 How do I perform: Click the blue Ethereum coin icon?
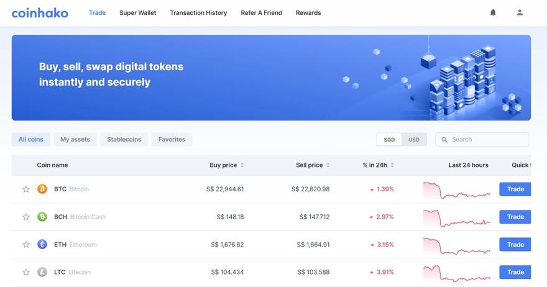(x=42, y=245)
